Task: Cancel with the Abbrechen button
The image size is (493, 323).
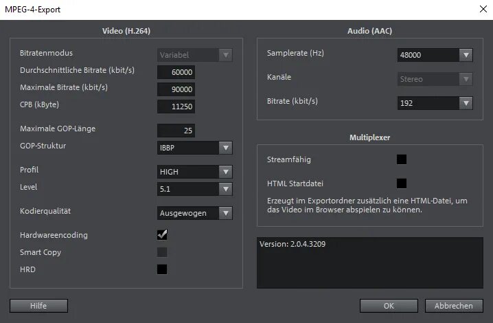Action: (x=454, y=306)
